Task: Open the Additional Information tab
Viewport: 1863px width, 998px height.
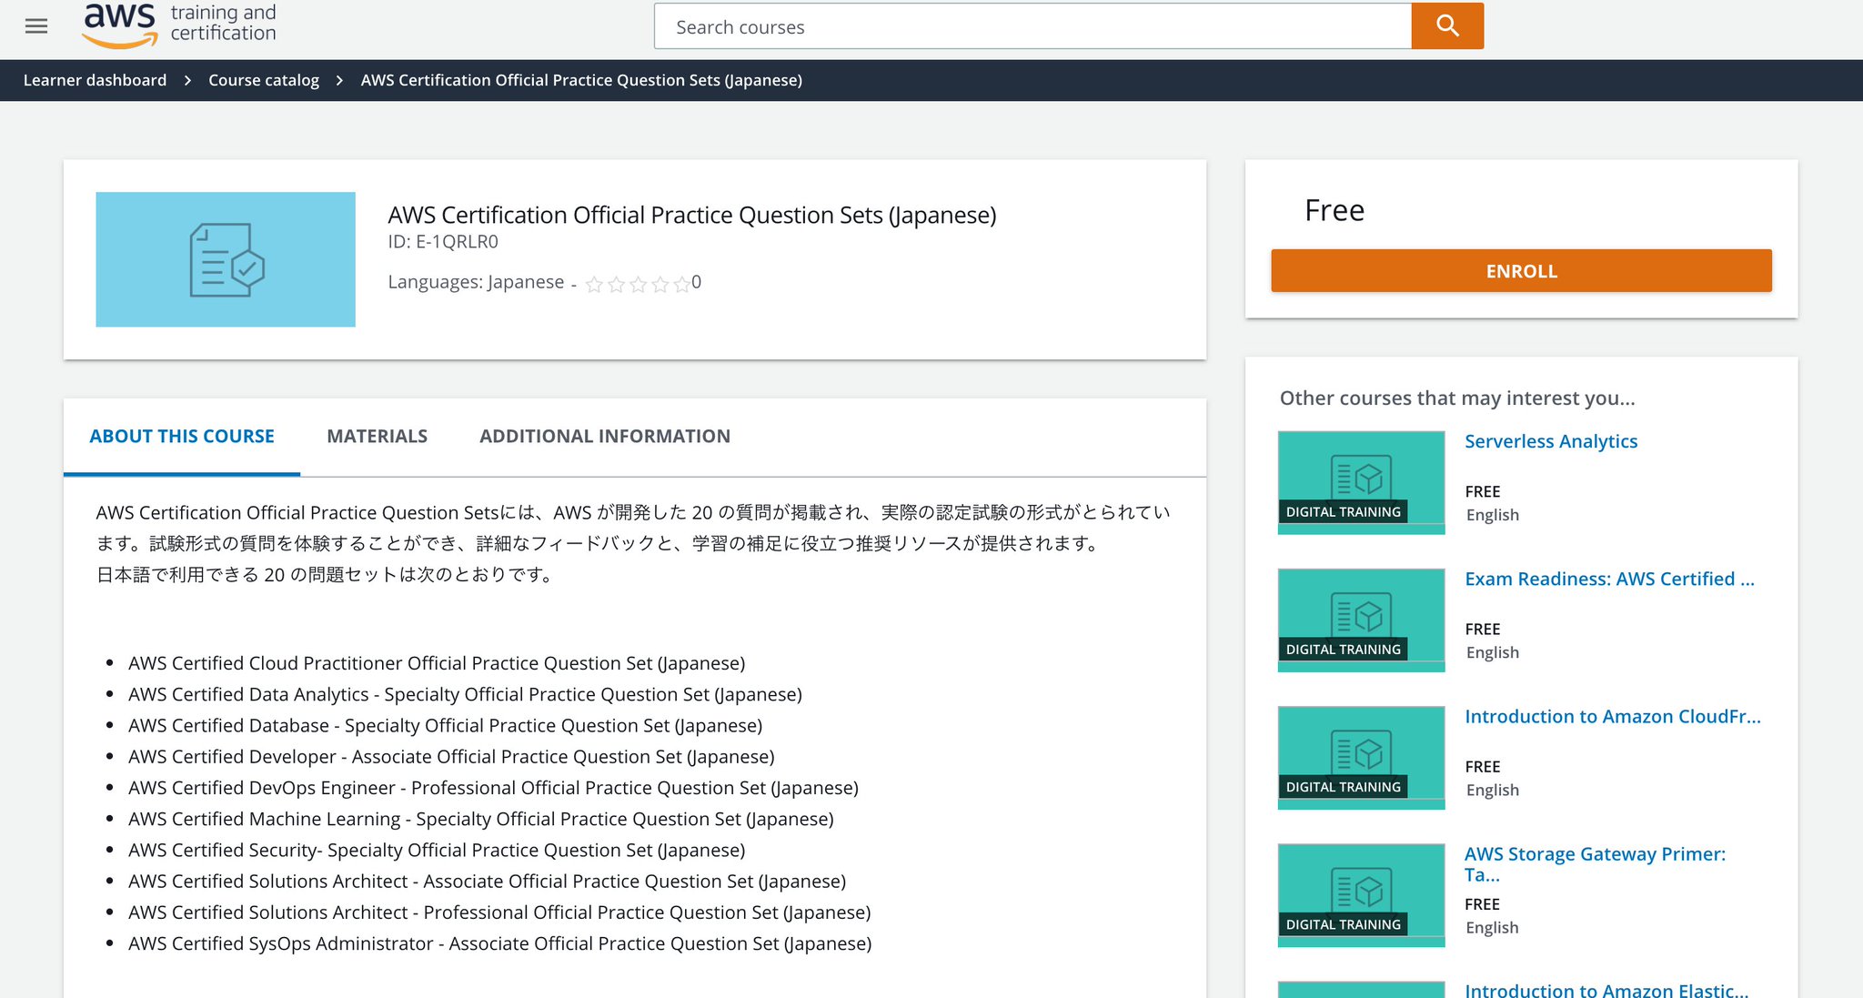Action: [605, 436]
